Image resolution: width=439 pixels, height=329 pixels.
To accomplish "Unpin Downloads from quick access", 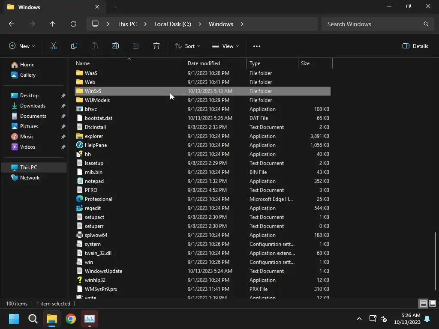I will pyautogui.click(x=63, y=106).
